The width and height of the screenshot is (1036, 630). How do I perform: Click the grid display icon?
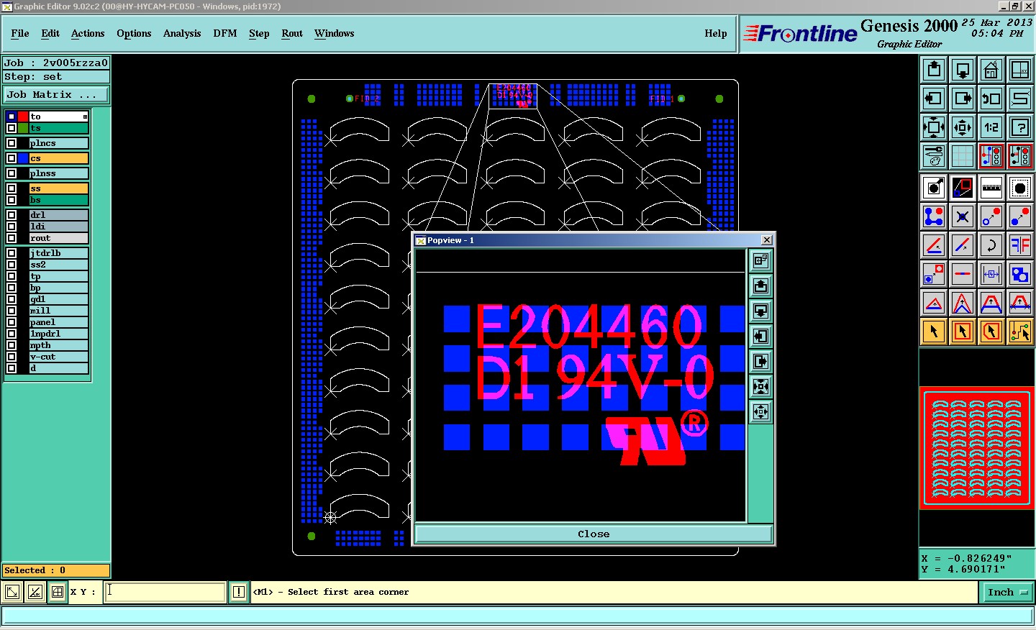(x=963, y=156)
